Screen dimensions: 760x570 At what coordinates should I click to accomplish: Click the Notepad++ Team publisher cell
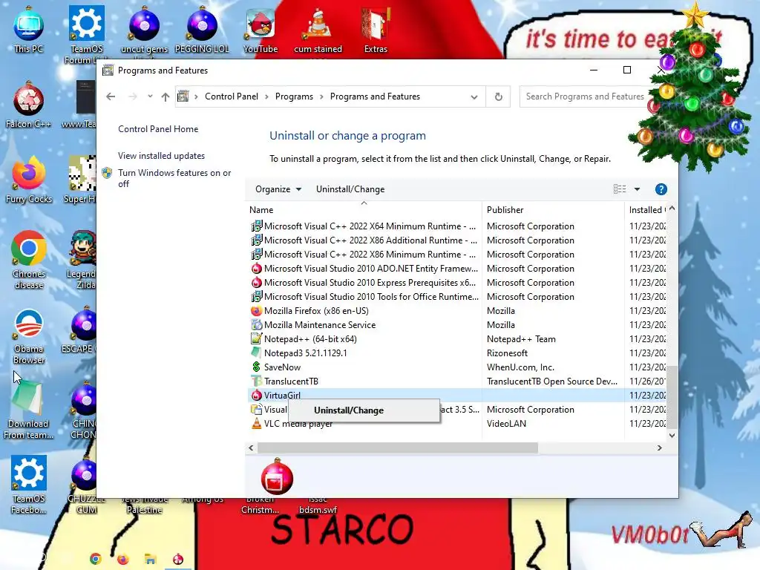click(x=521, y=338)
